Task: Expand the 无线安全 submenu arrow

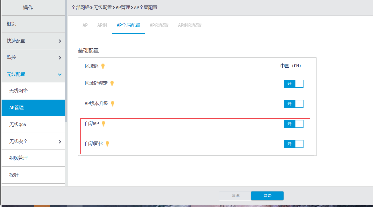Action: point(60,142)
